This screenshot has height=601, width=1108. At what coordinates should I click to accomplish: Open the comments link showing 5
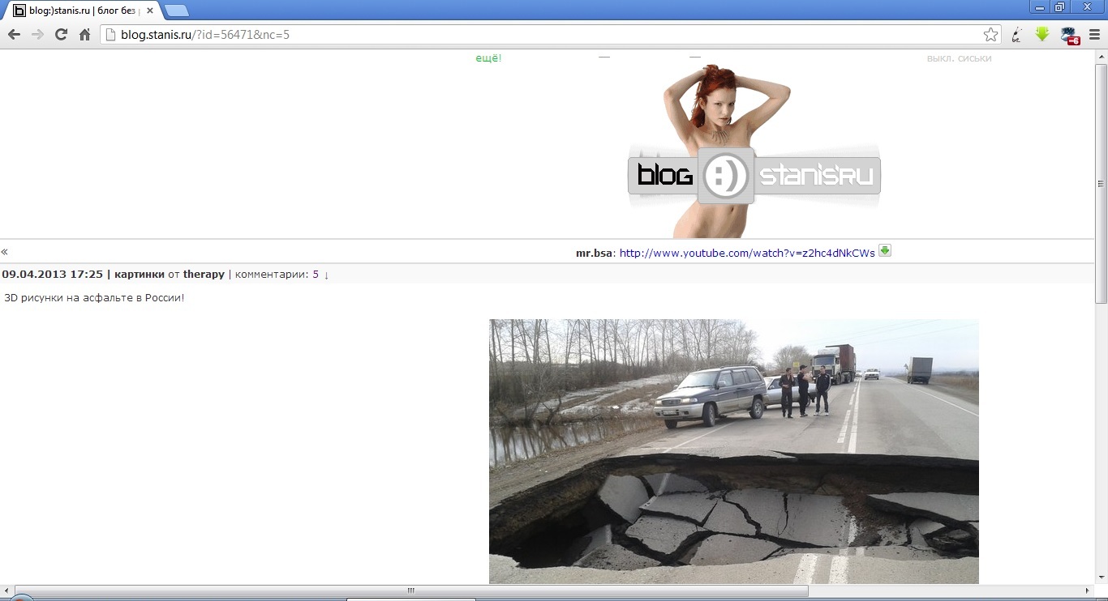coord(315,274)
